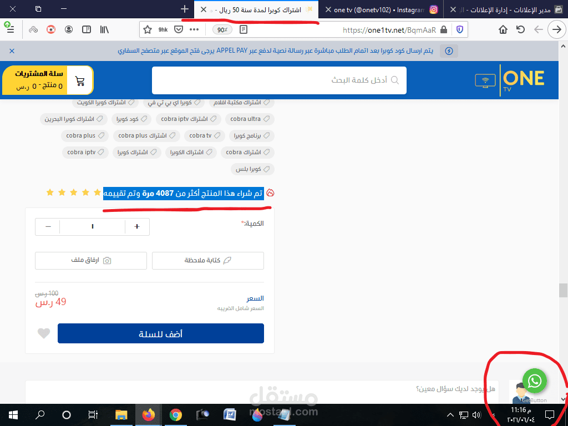Viewport: 568px width, 426px height.
Task: Open tracking protection shield icon
Action: point(460,30)
